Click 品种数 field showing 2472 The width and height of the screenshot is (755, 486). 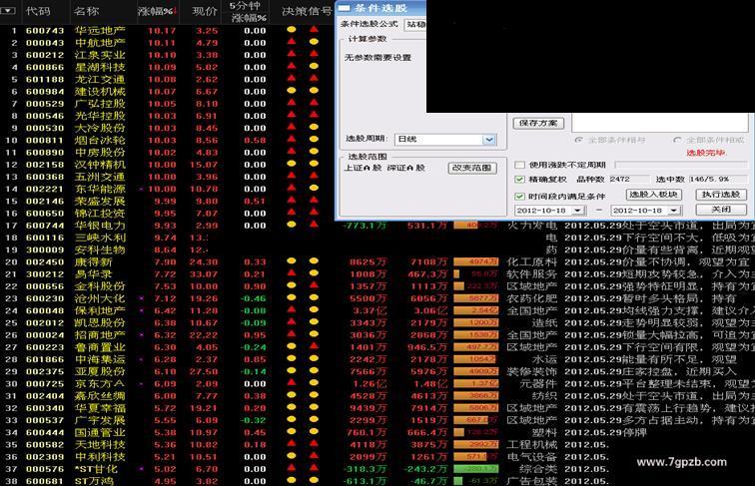(629, 179)
